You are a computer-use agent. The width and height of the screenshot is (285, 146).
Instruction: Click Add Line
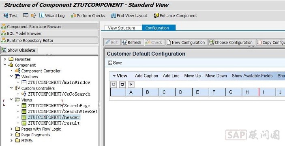171,76
